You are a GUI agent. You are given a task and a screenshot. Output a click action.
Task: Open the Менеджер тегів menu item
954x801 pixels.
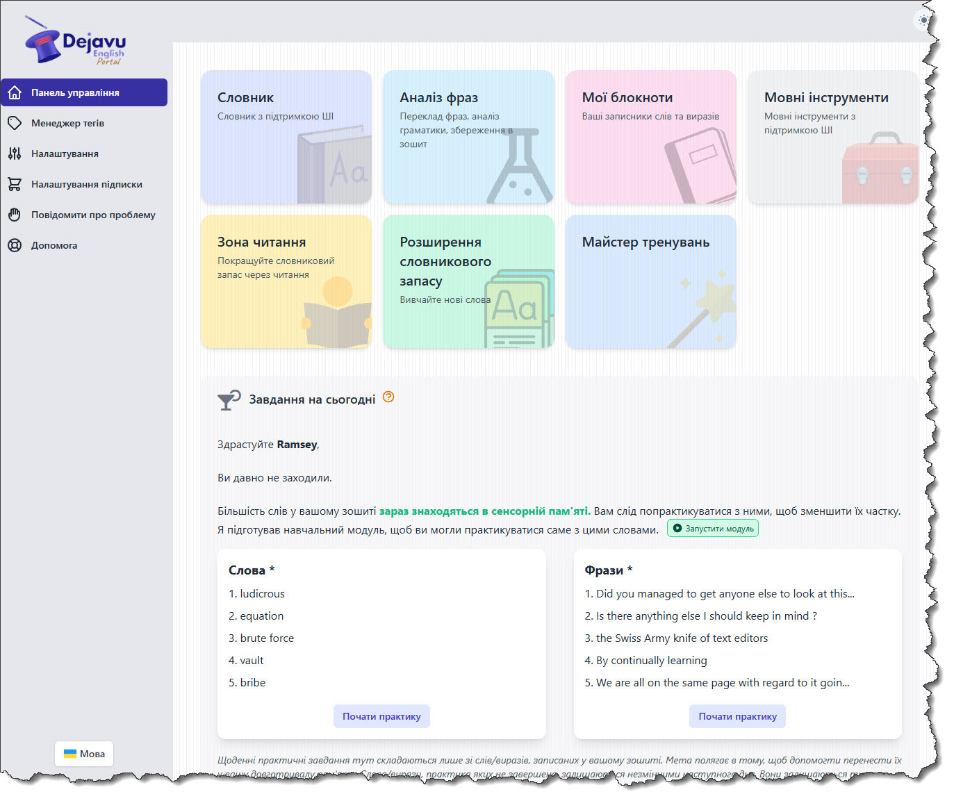click(x=67, y=123)
